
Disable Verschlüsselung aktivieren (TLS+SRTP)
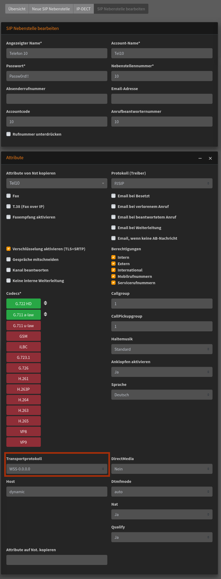(x=8, y=249)
